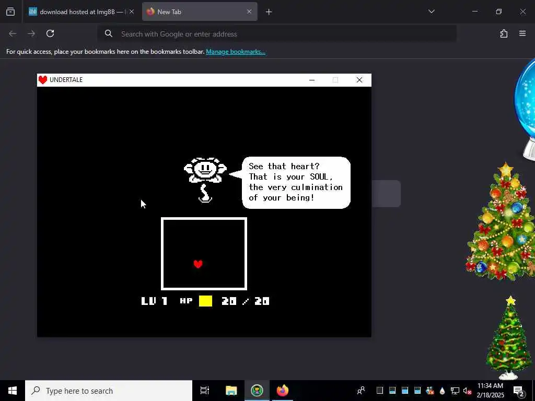
Task: Open Task View on the taskbar
Action: point(205,391)
